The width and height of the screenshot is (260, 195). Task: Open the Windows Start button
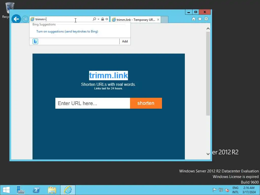point(6,190)
